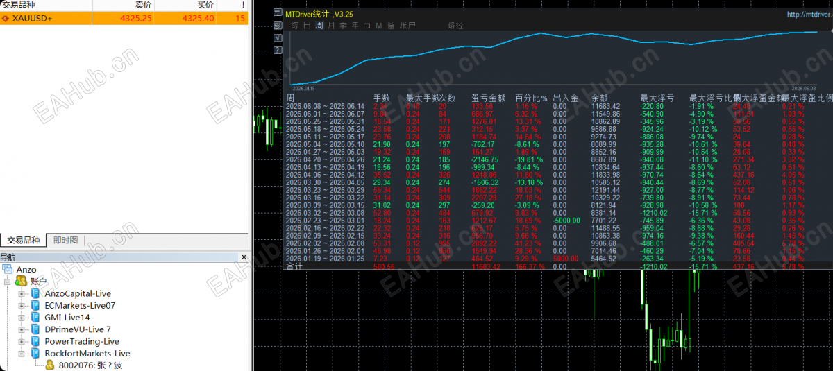Select the 综 summary period in MTDriver
The height and width of the screenshot is (371, 833).
coord(296,26)
